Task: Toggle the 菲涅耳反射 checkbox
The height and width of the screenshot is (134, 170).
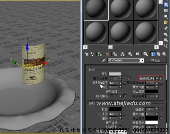Action: [157, 78]
